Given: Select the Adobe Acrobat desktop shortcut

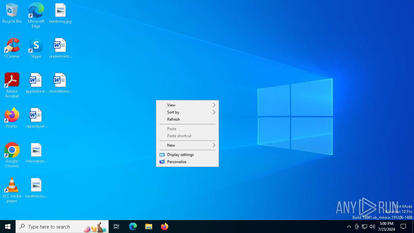Looking at the screenshot, I should tap(12, 85).
